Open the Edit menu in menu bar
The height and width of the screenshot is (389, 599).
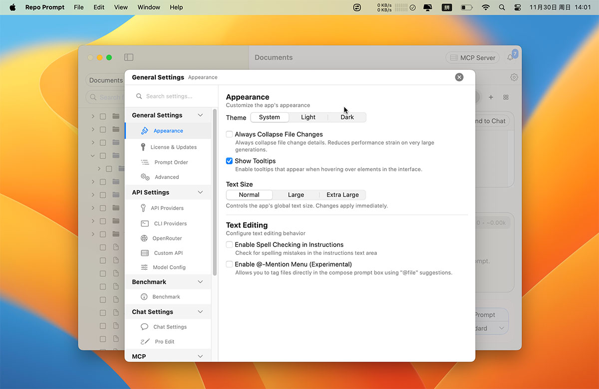[x=99, y=7]
